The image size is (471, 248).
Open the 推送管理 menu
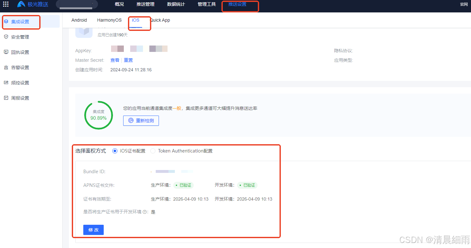tap(146, 4)
